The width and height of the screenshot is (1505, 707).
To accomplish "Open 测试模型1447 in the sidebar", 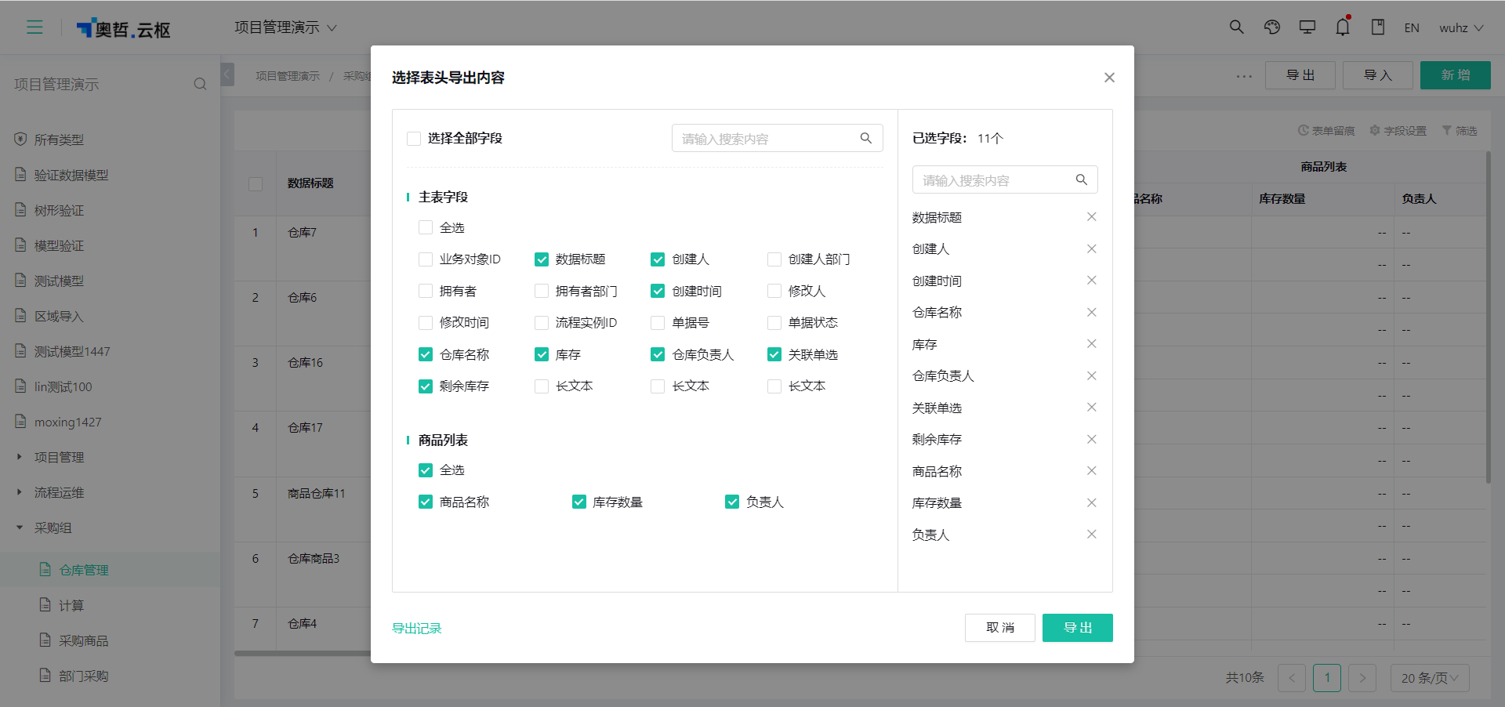I will click(x=72, y=351).
